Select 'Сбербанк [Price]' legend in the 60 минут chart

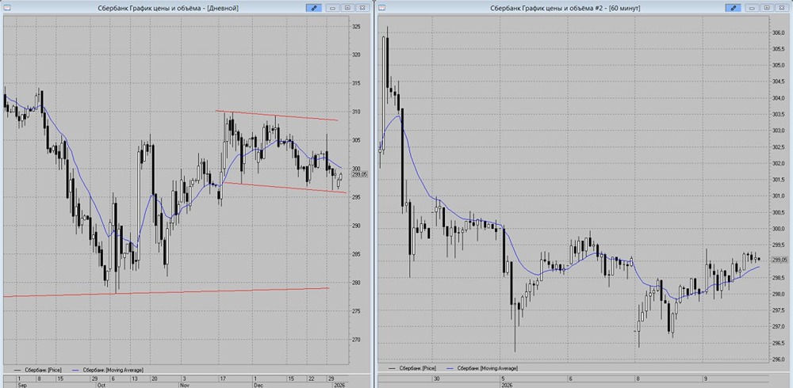click(412, 368)
